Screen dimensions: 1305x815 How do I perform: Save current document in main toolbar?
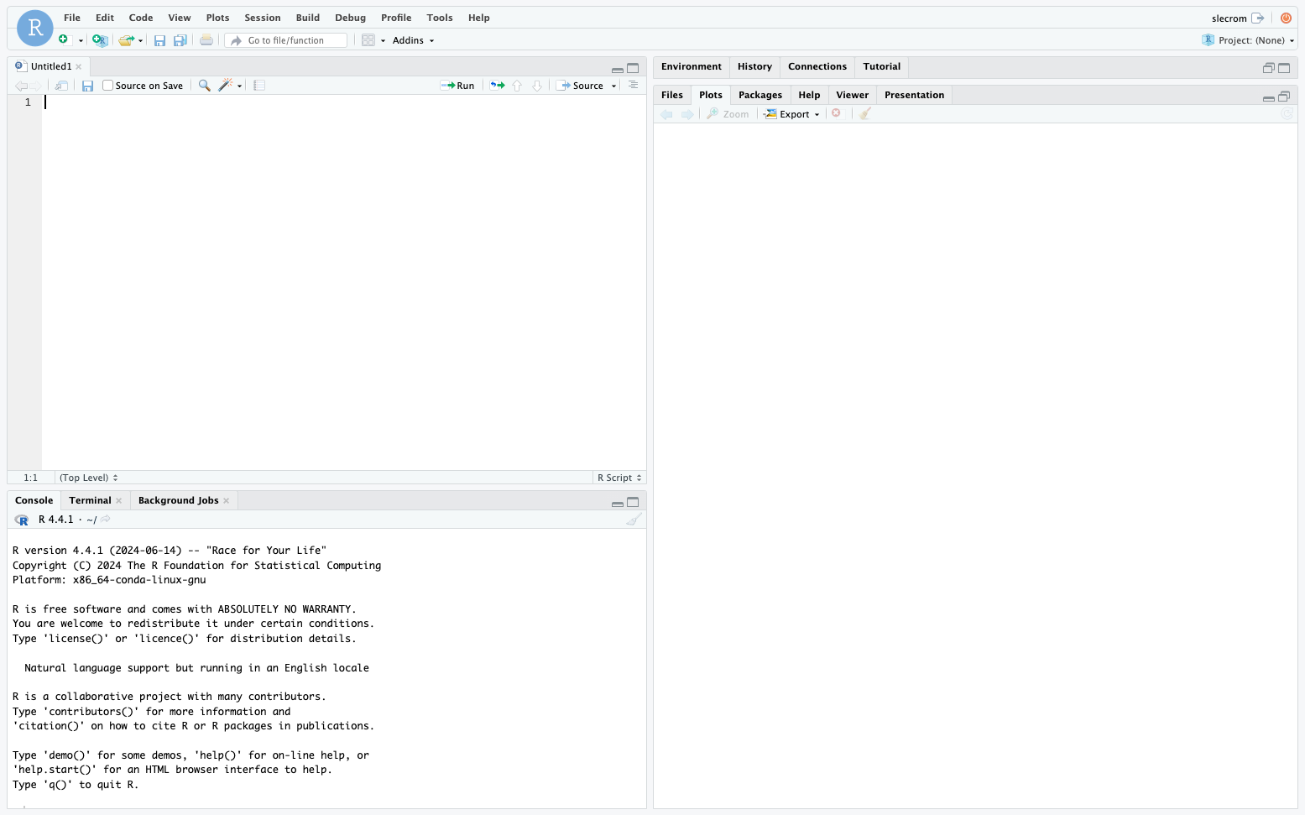[x=159, y=40]
